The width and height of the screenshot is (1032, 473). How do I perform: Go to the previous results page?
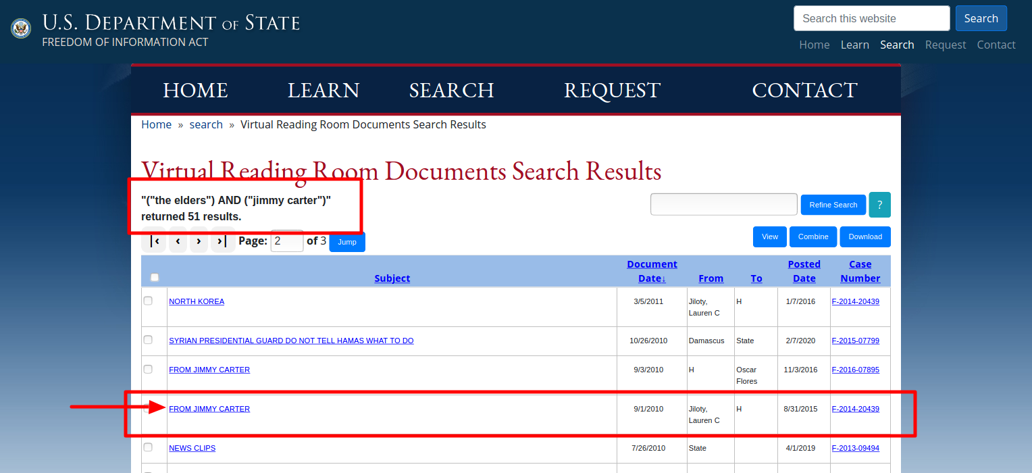pyautogui.click(x=178, y=241)
